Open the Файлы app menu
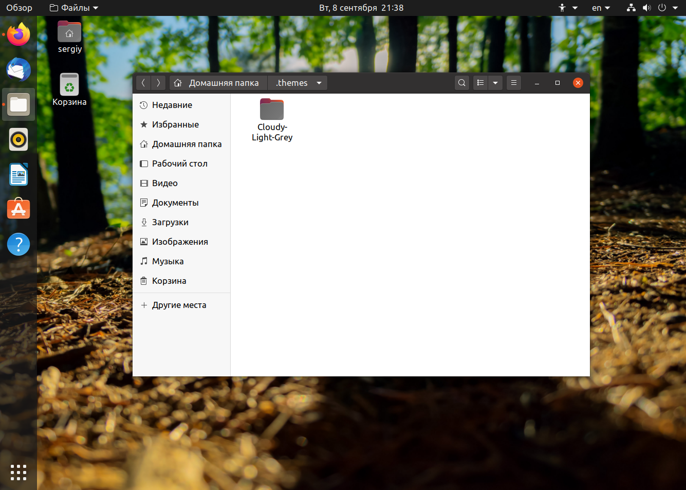This screenshot has height=490, width=686. point(73,8)
